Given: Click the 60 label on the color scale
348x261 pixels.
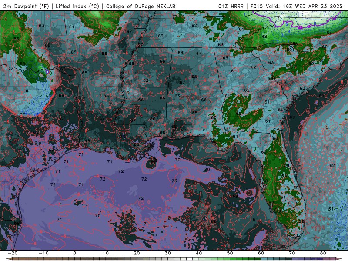Looking at the screenshot, I should tap(261, 253).
